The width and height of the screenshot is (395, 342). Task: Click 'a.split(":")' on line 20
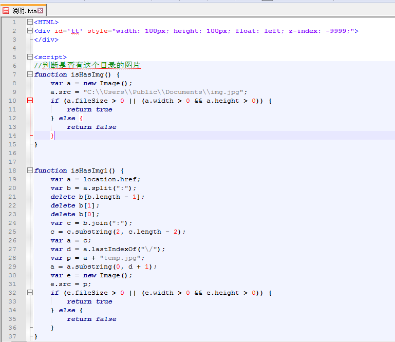pos(108,188)
